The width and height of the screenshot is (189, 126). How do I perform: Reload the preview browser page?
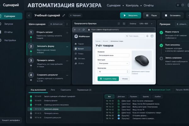pyautogui.click(x=83, y=30)
